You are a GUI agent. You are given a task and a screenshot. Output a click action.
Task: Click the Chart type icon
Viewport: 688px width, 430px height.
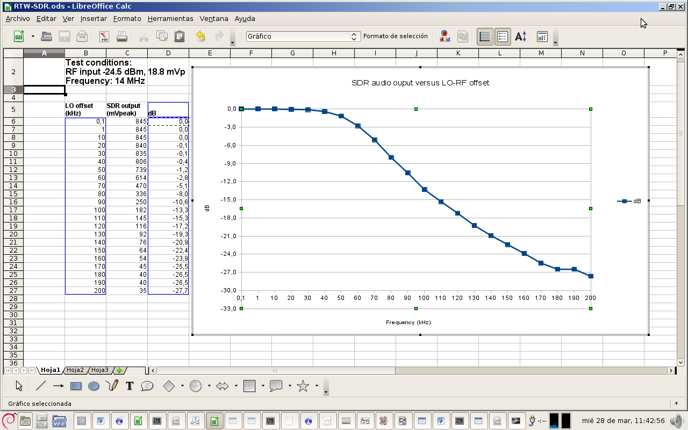[x=444, y=37]
